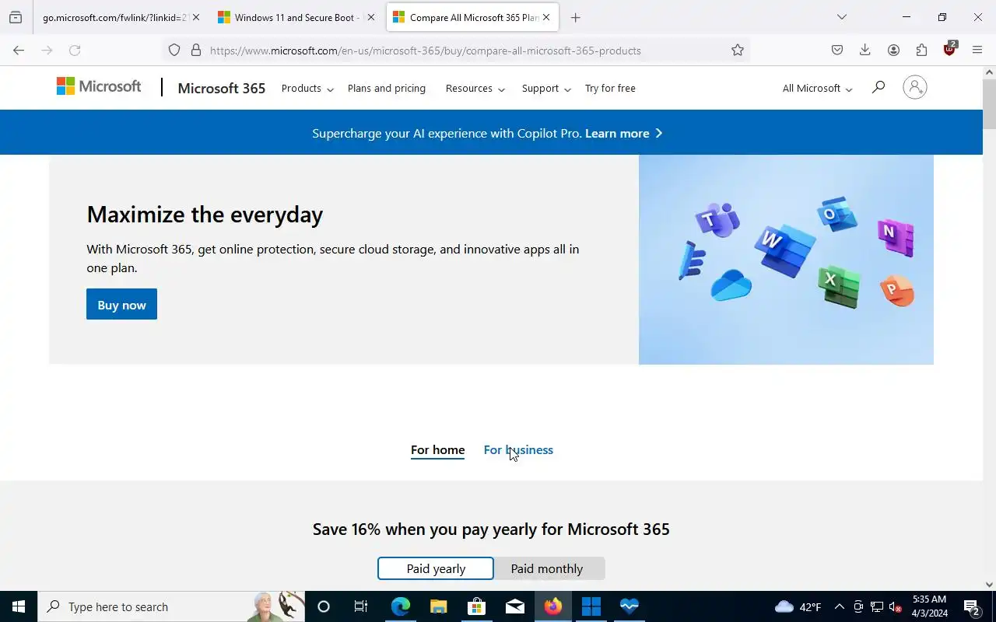The width and height of the screenshot is (996, 622).
Task: Expand All Microsoft menu
Action: pyautogui.click(x=817, y=88)
